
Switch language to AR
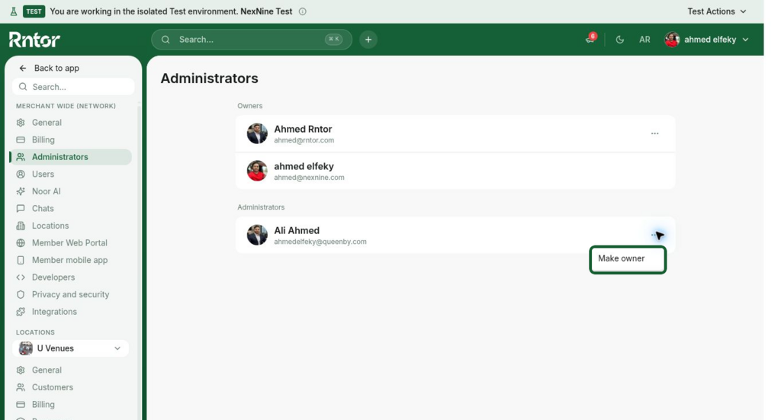(x=644, y=40)
